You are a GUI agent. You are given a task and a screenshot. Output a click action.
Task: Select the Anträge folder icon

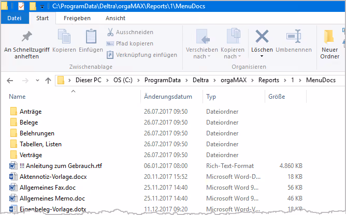(13, 111)
